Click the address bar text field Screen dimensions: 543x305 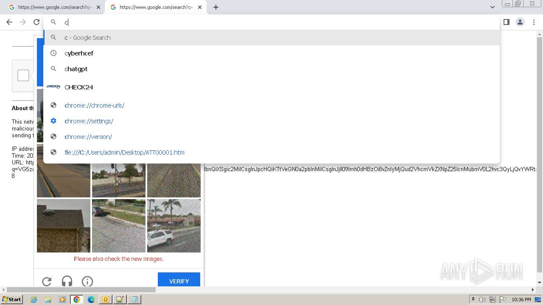(x=271, y=22)
